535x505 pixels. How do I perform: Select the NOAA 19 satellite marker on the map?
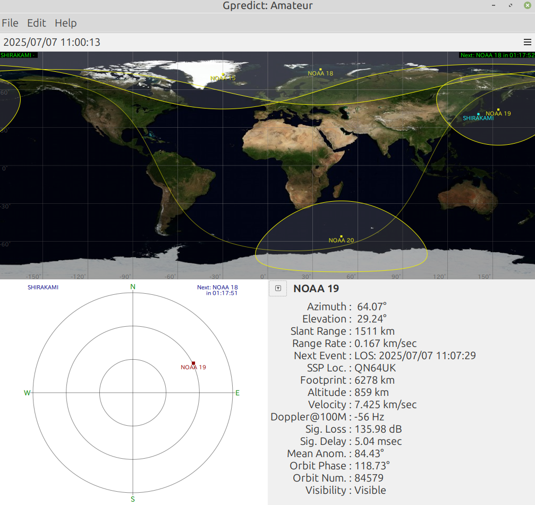pos(498,110)
